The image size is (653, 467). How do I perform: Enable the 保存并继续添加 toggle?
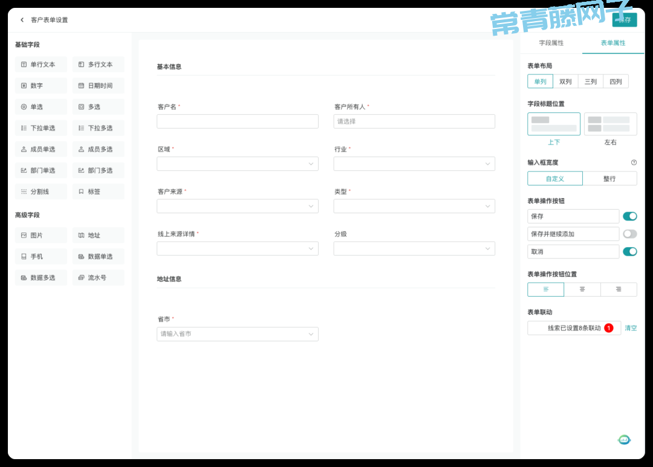point(629,234)
